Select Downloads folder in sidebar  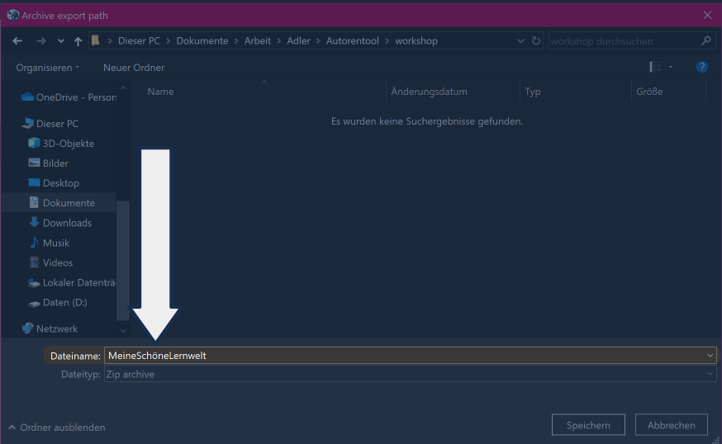(66, 223)
